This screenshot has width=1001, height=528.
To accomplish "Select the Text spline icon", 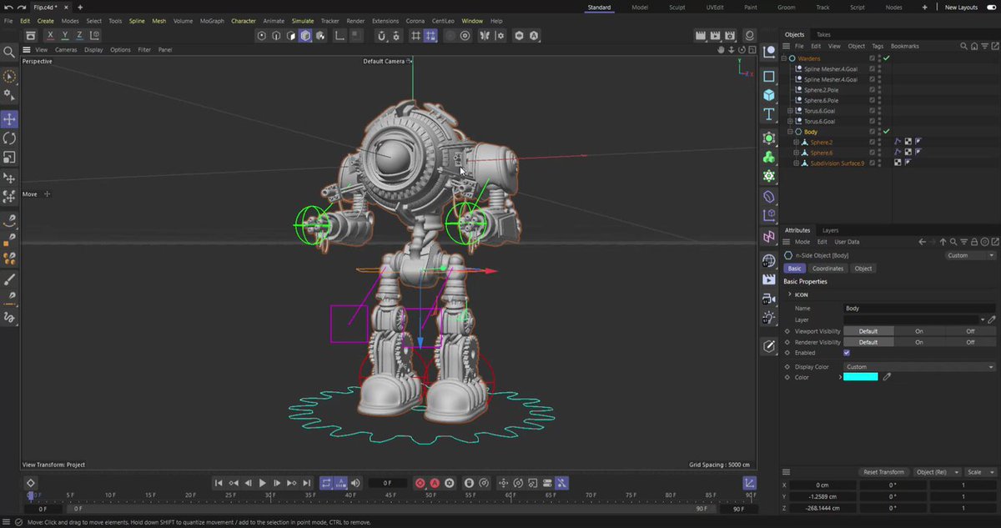I will coord(769,113).
